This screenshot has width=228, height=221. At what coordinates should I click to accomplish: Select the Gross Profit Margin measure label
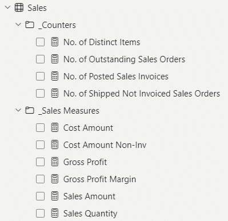pyautogui.click(x=99, y=179)
